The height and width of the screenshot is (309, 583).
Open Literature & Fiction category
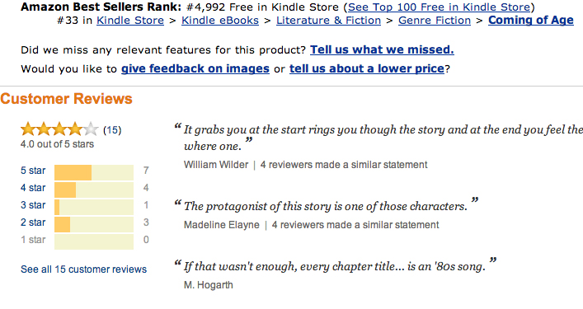pos(328,20)
